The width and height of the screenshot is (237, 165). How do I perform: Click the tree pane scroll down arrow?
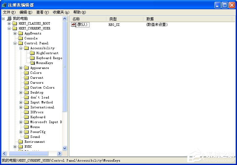(x=64, y=148)
